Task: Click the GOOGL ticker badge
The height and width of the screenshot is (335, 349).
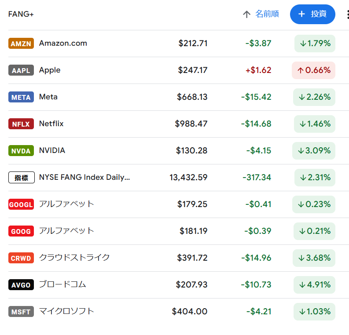Action: pos(21,204)
